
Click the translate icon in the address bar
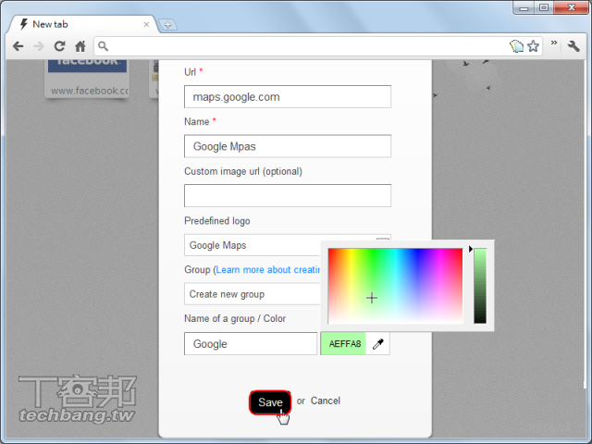(x=516, y=45)
